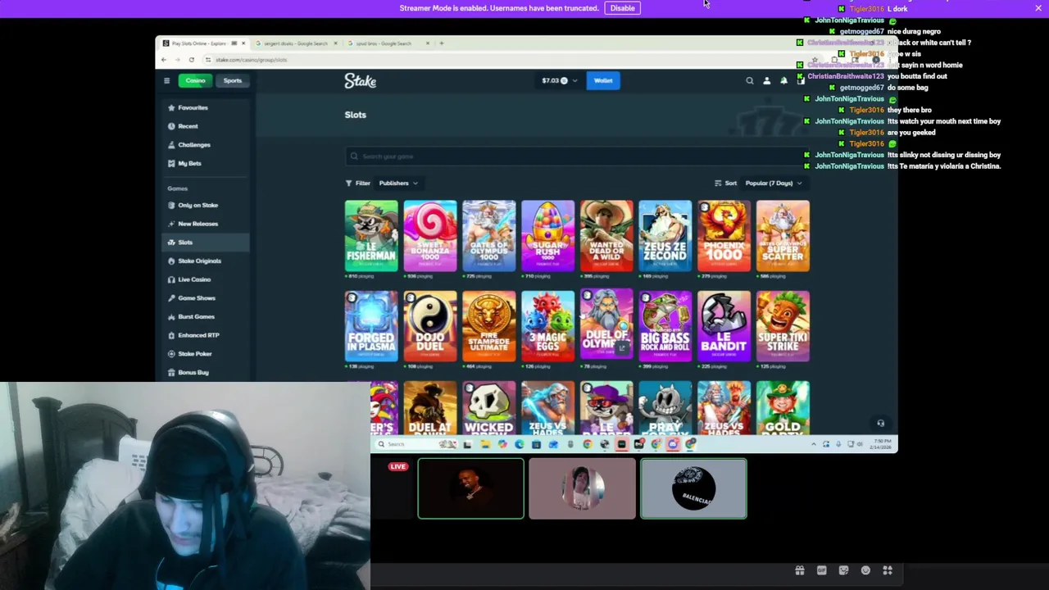Select the Balenciaga avatar call tile
1049x590 pixels.
(693, 488)
